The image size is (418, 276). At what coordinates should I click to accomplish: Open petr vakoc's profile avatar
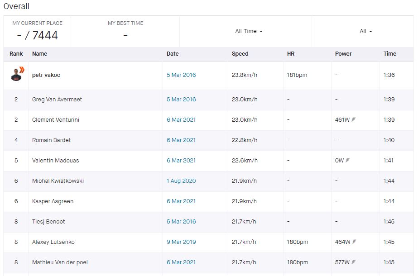[x=16, y=75]
